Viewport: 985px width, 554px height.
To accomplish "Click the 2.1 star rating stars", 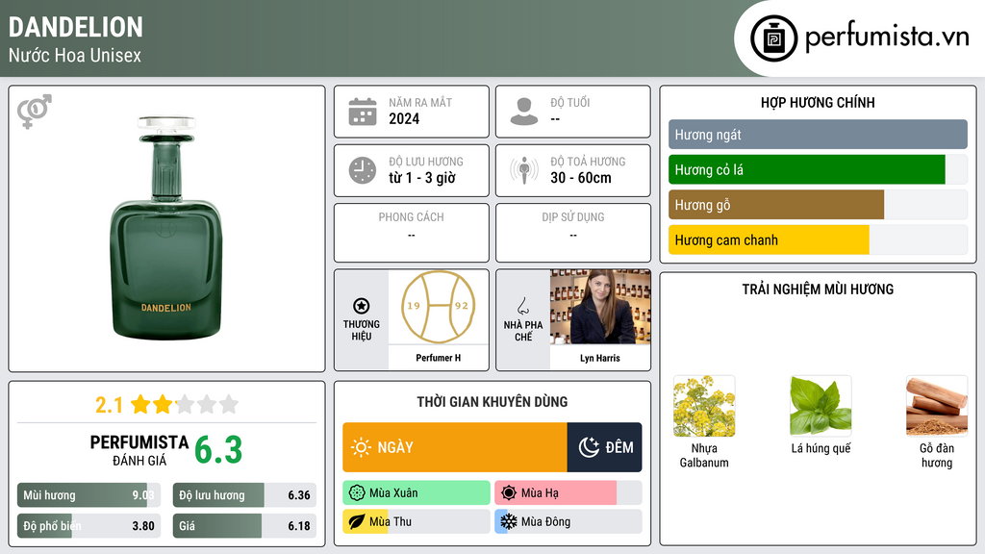I will click(185, 405).
